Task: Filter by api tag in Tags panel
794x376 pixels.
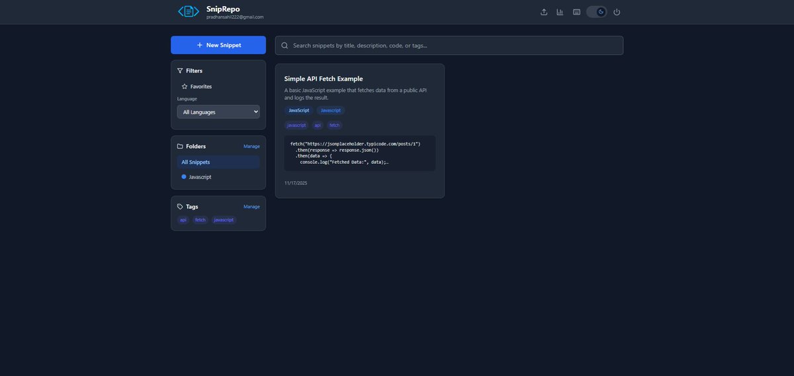Action: pos(183,220)
